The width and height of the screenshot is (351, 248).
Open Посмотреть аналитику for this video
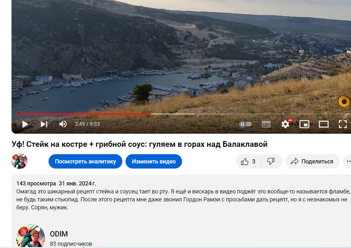click(85, 161)
